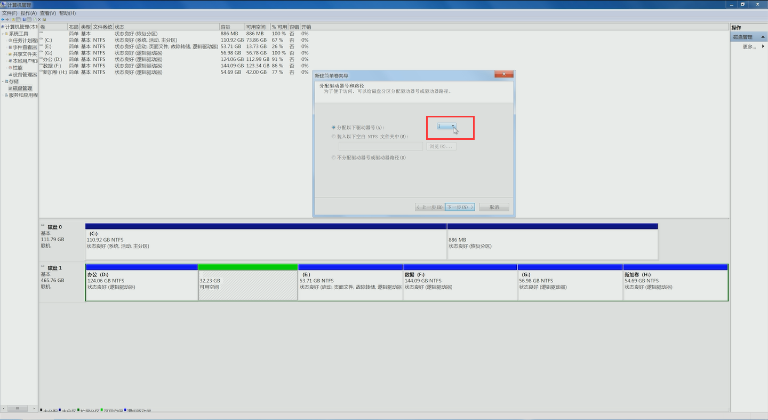Open the 查看(V) menu

[x=48, y=13]
